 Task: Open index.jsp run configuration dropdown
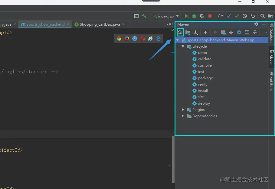click(x=165, y=16)
